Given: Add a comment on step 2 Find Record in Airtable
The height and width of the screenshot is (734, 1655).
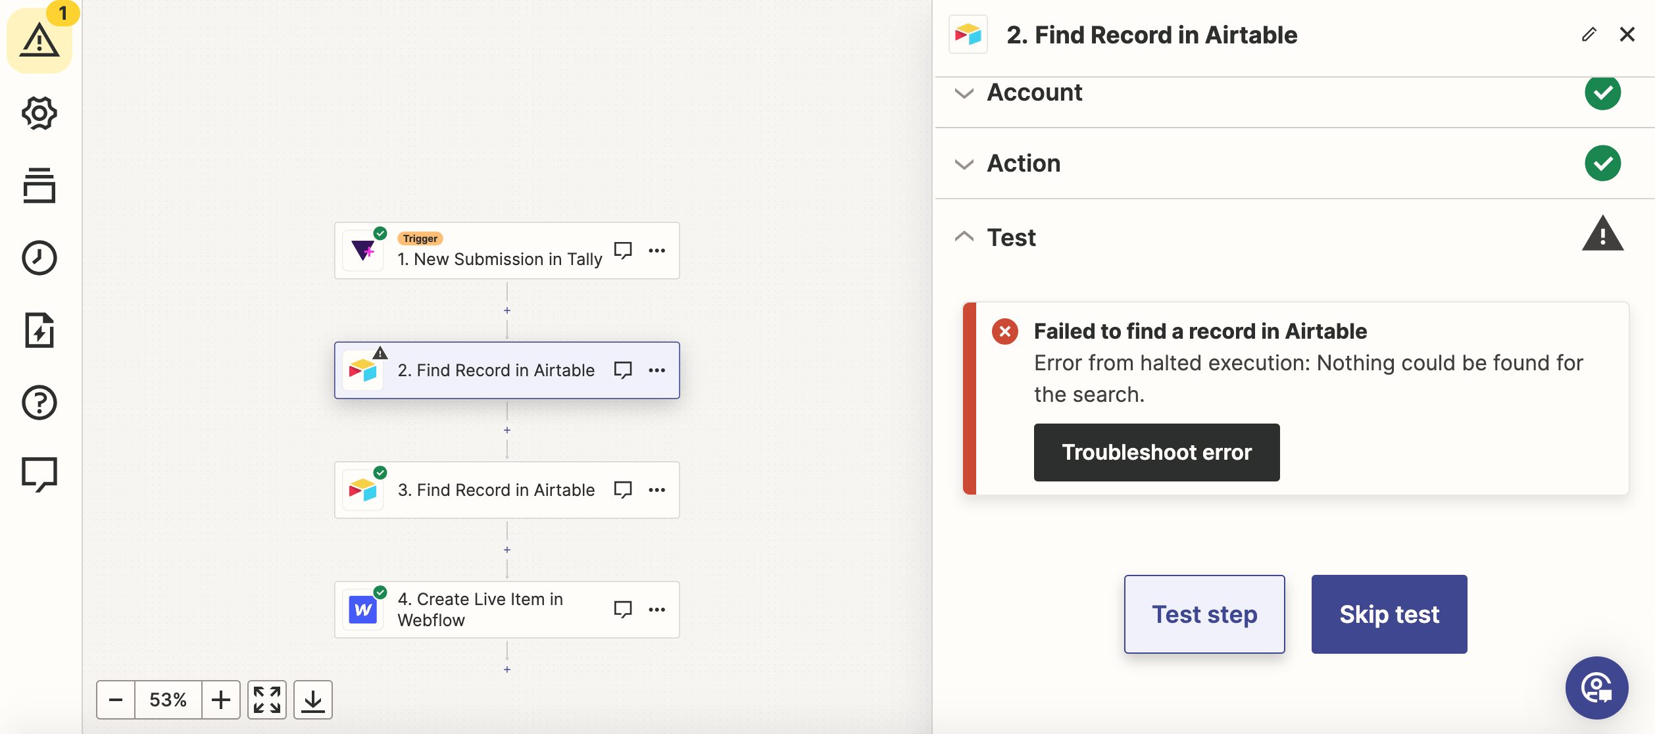Looking at the screenshot, I should [x=623, y=370].
